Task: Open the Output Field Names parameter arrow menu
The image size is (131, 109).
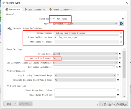Action: coord(120,58)
